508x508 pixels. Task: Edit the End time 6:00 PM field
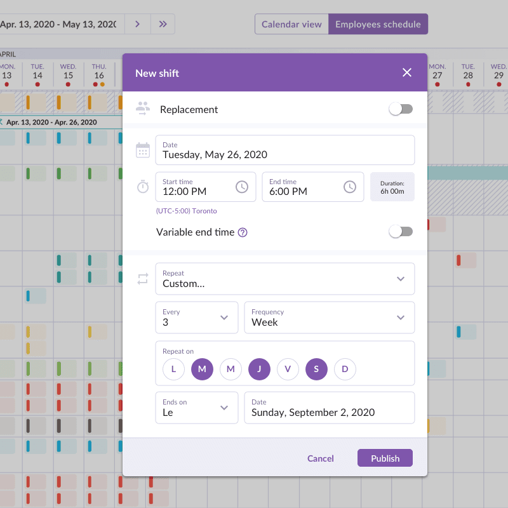click(312, 187)
